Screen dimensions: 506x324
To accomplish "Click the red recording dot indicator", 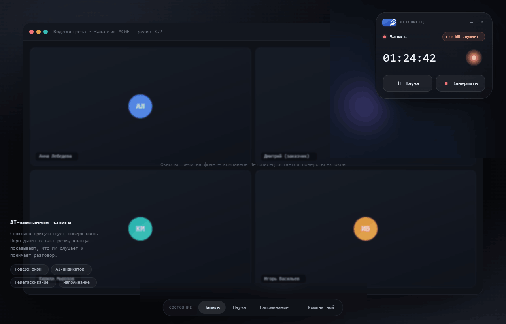I will 385,37.
